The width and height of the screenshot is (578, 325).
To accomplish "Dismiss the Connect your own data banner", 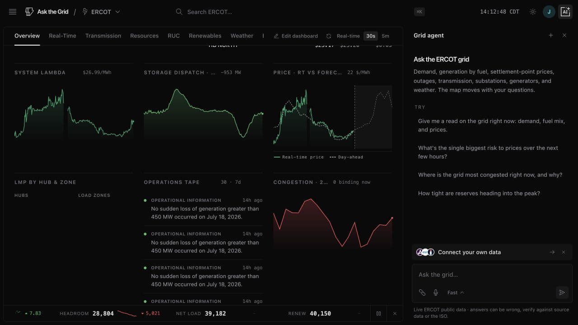I will 564,252.
